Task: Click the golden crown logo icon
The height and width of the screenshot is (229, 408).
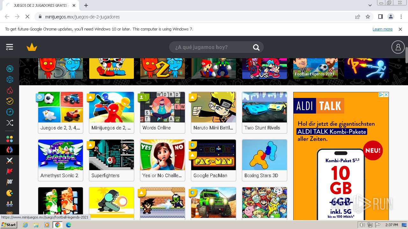Action: pyautogui.click(x=32, y=47)
